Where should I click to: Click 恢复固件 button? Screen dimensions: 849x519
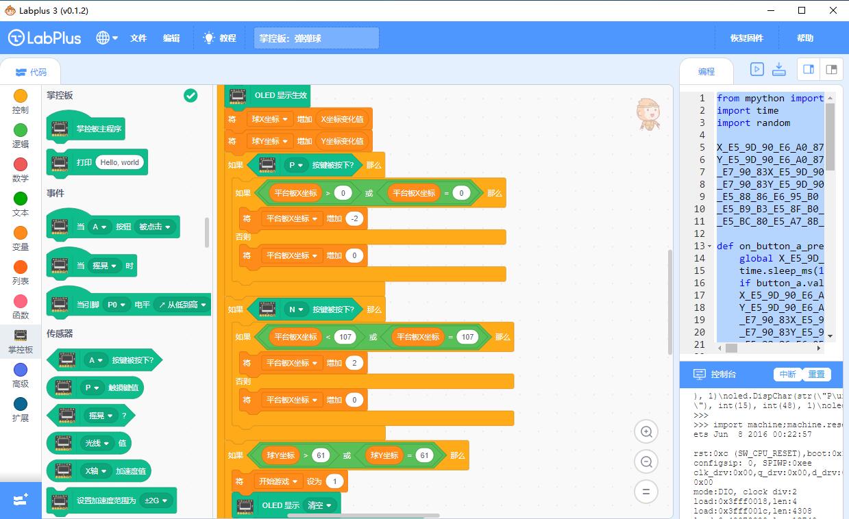click(x=747, y=38)
